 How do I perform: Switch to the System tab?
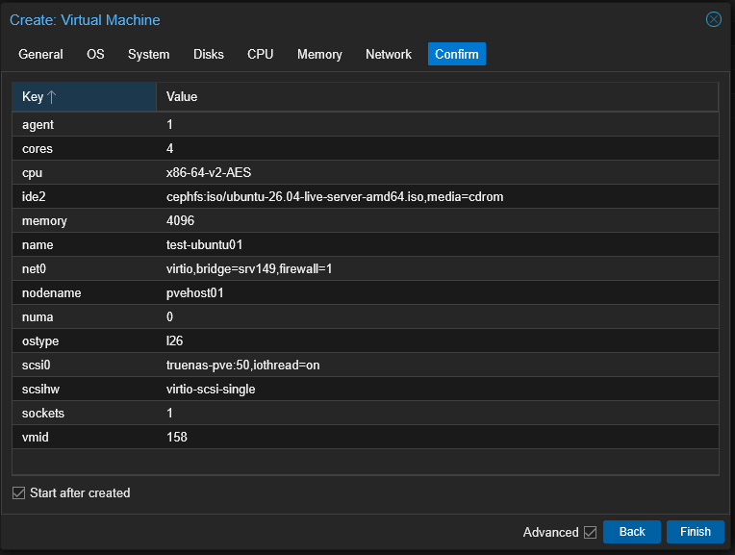click(148, 55)
